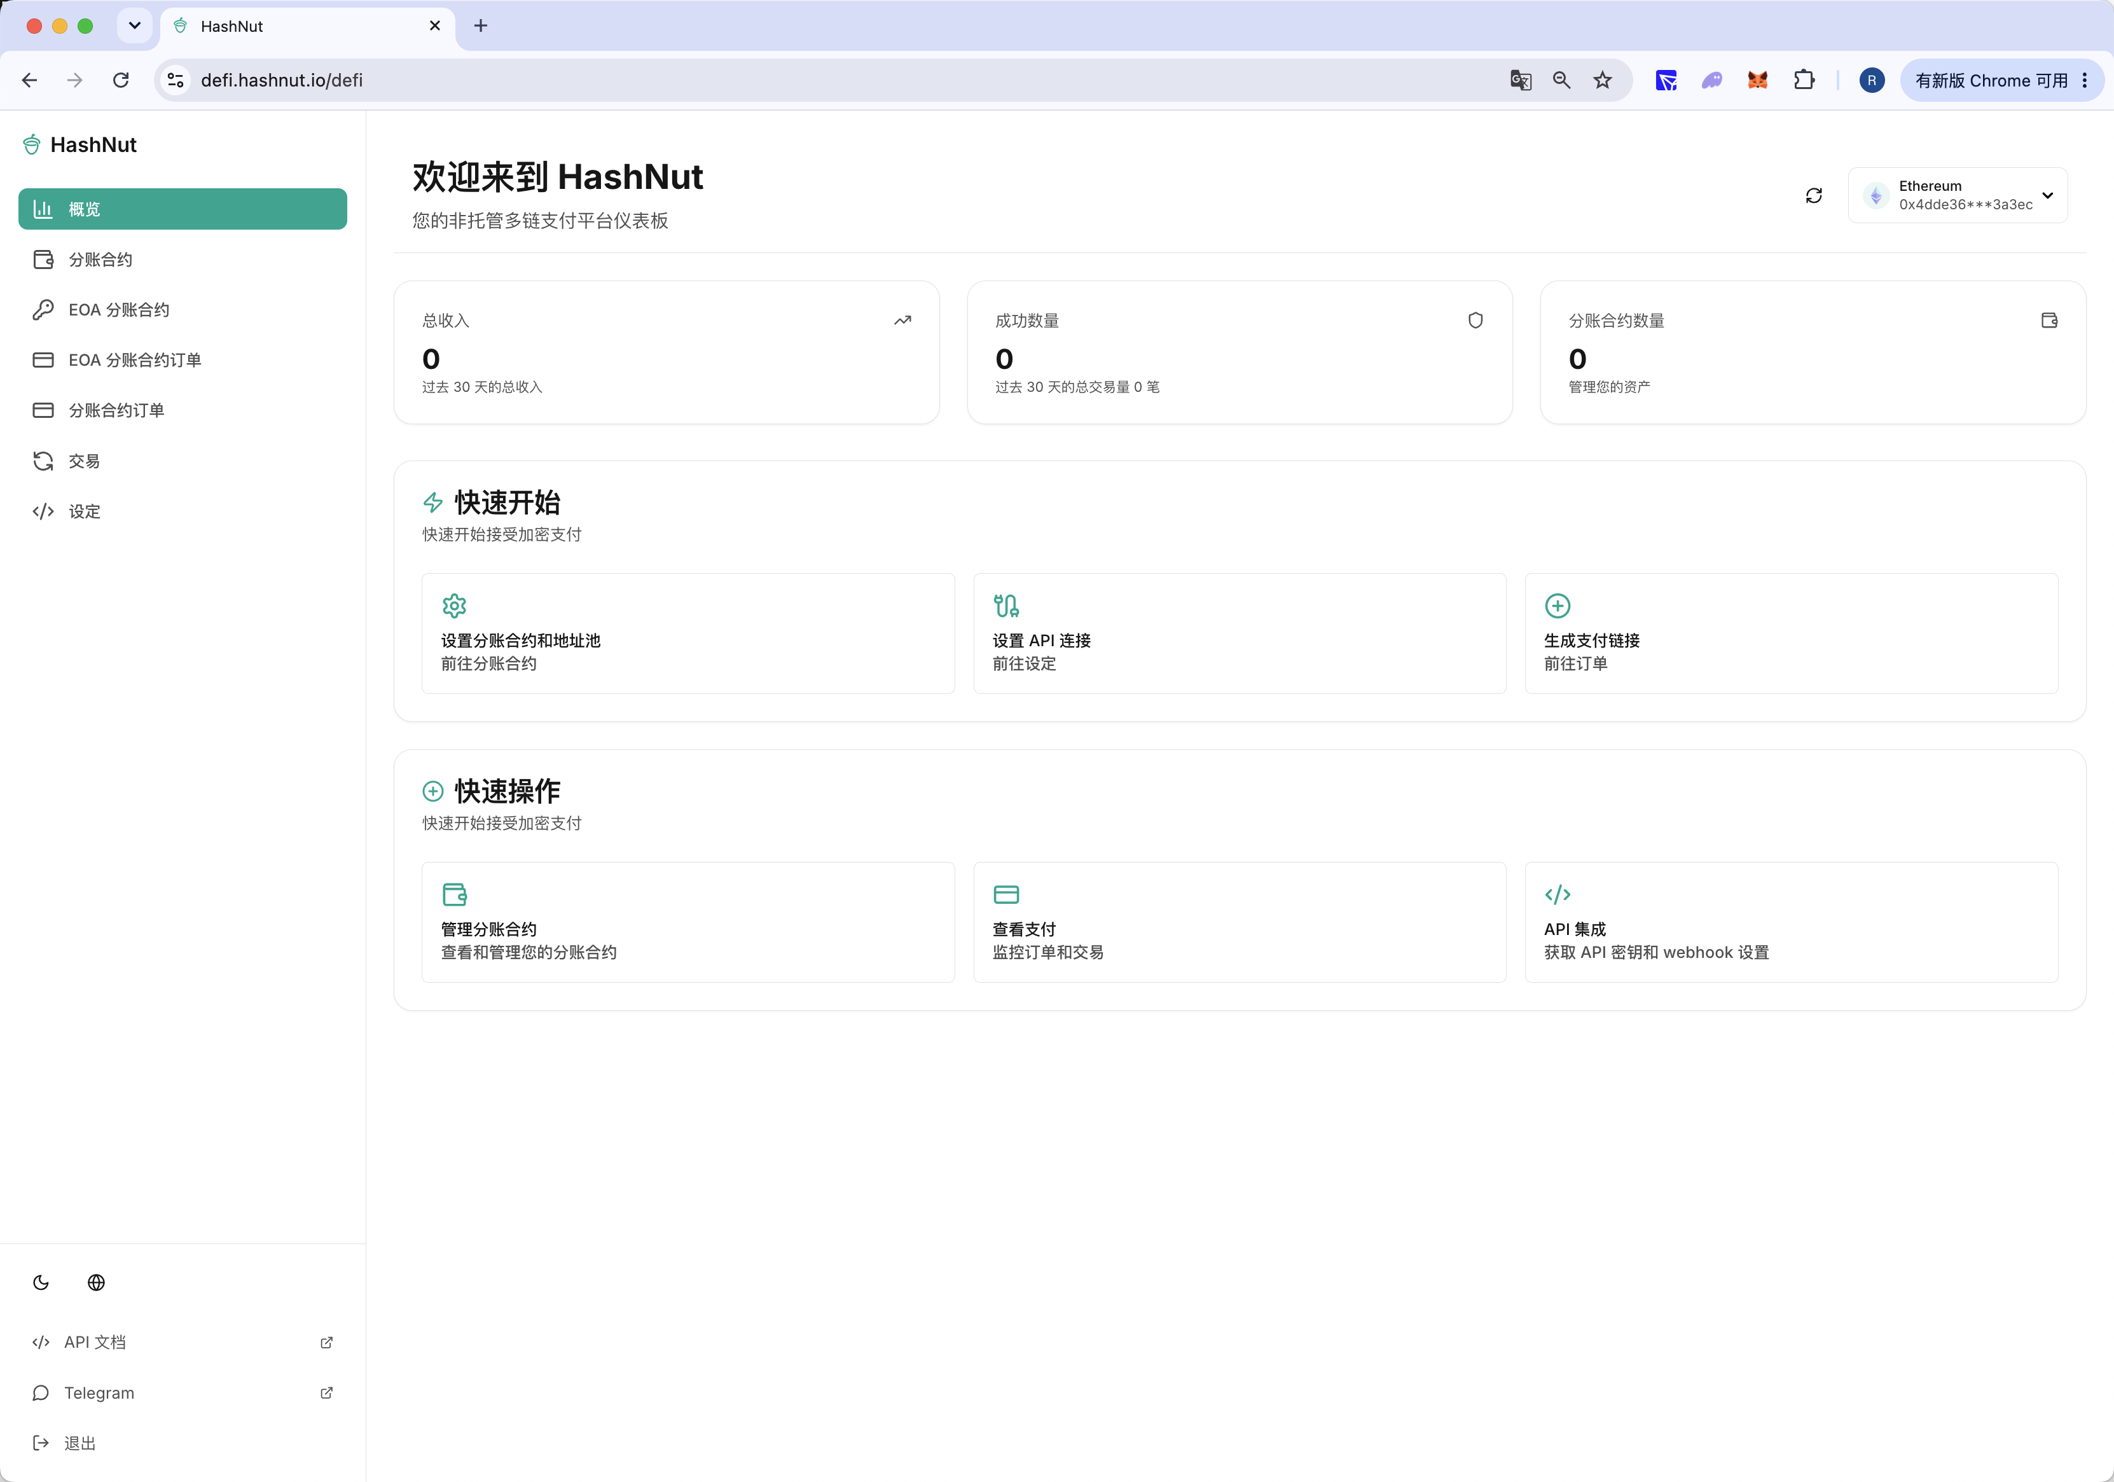
Task: Click the gear icon in 设置分账合约和地址池 card
Action: tap(454, 606)
